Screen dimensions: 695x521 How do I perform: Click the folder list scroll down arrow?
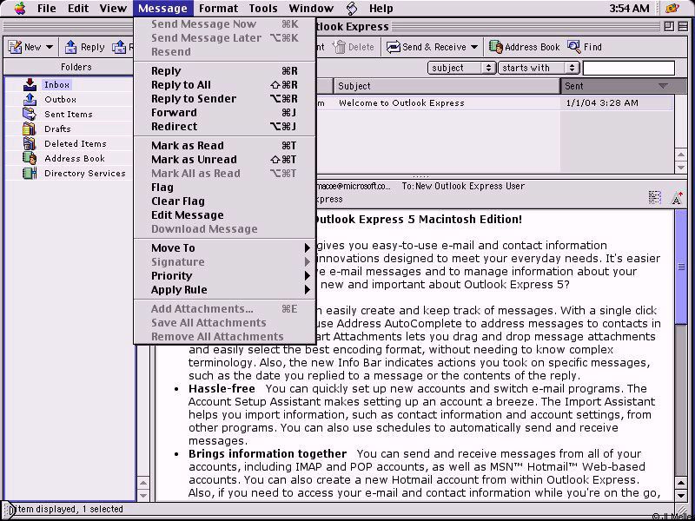point(143,495)
